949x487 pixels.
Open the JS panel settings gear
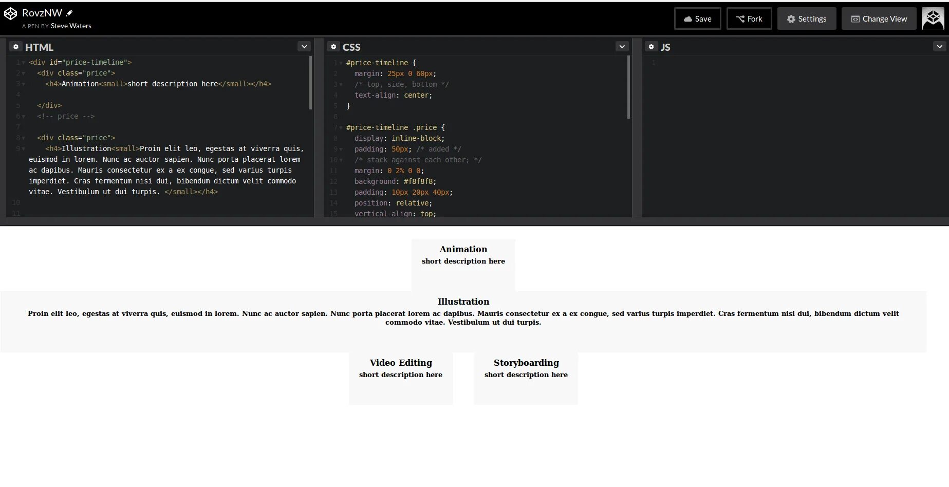click(x=651, y=47)
